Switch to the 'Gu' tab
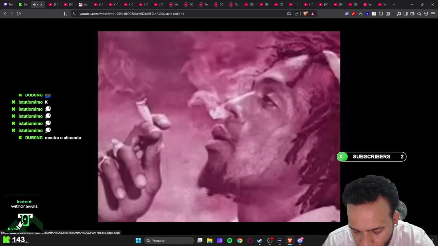 pyautogui.click(x=234, y=4)
